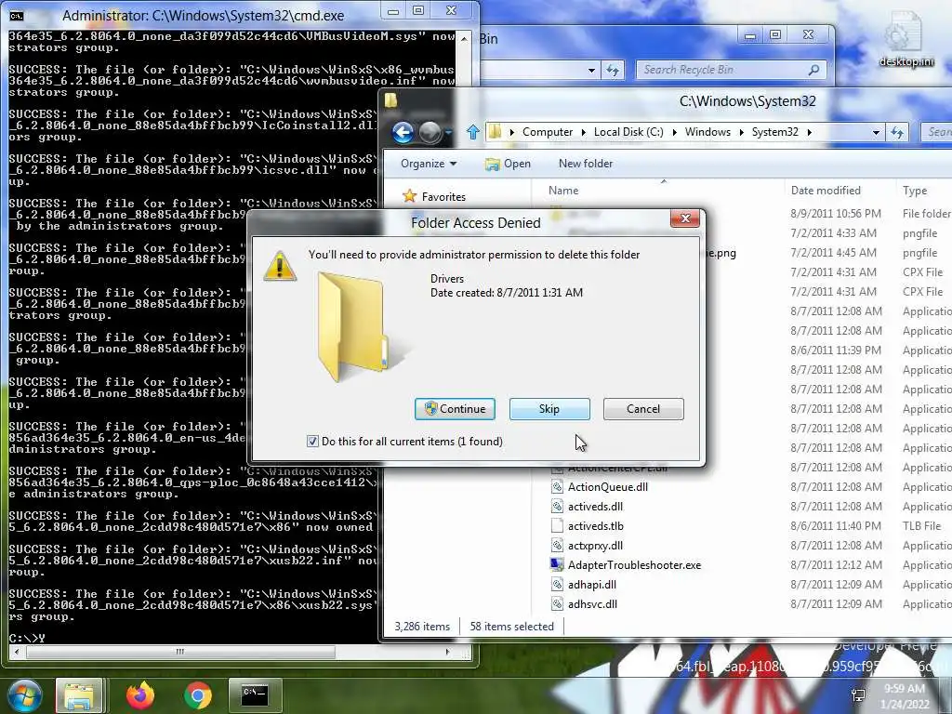Select Windows in the address breadcrumb

pos(707,132)
